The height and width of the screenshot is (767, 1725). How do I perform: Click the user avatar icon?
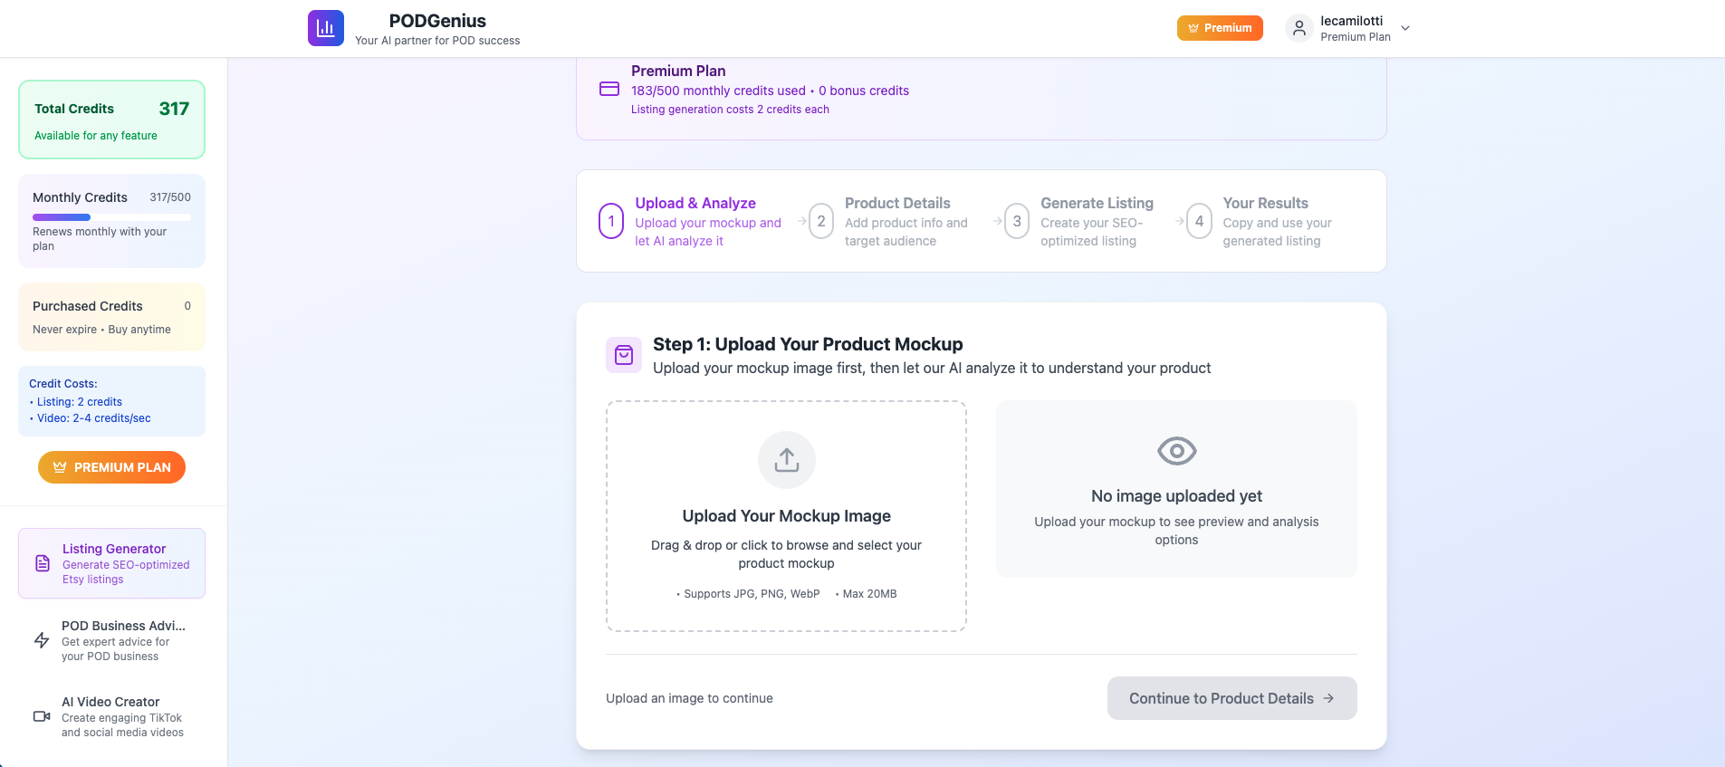tap(1299, 28)
